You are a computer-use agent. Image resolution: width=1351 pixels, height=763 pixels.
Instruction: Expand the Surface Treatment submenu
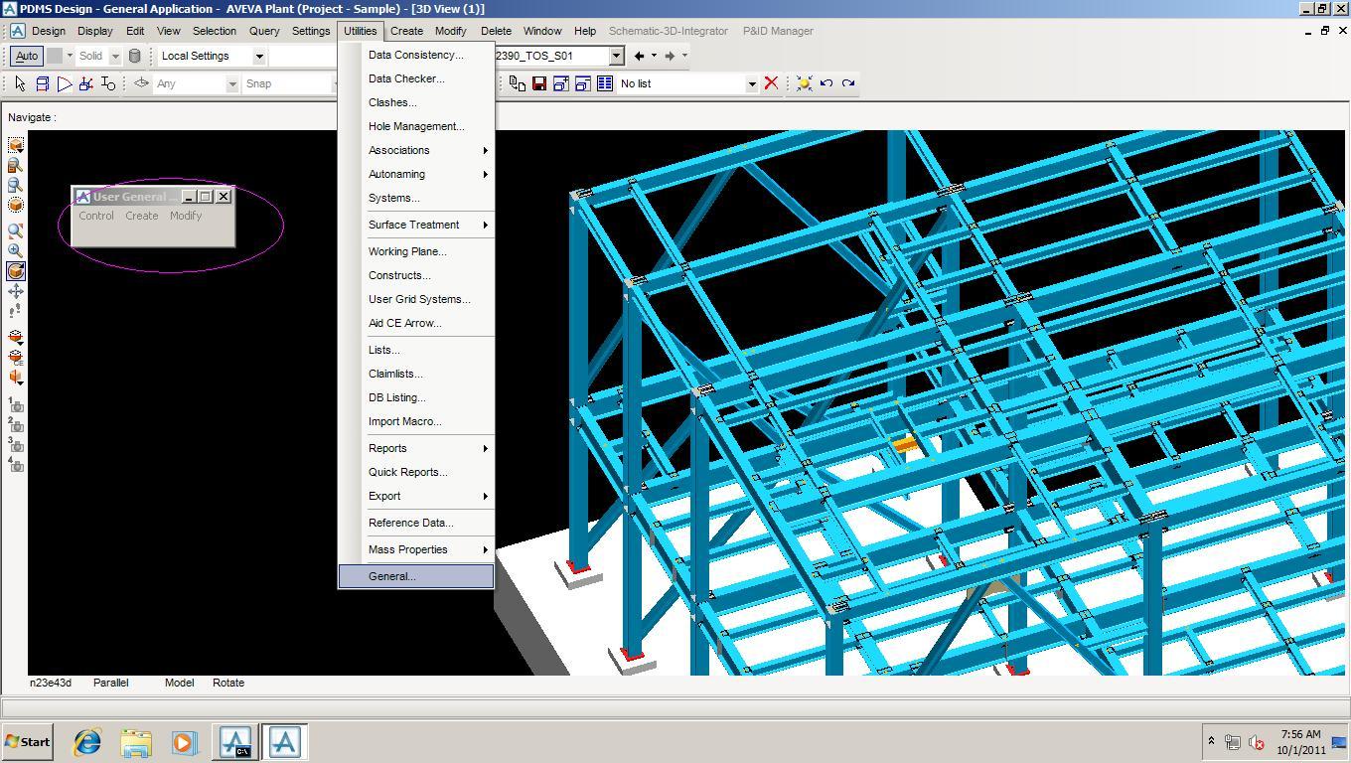click(416, 225)
